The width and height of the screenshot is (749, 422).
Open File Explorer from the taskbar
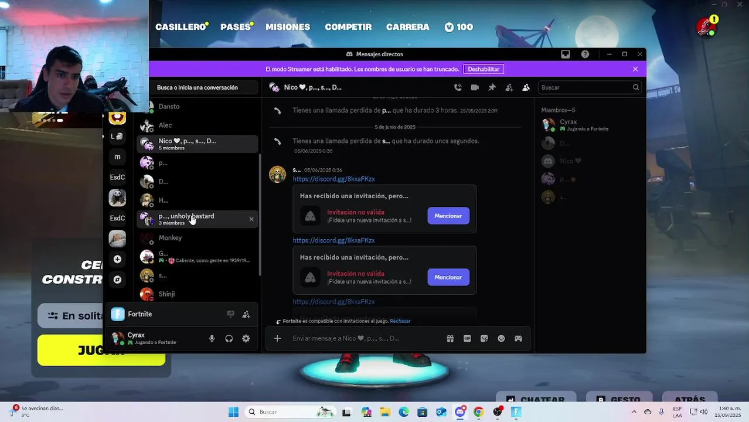pyautogui.click(x=385, y=412)
